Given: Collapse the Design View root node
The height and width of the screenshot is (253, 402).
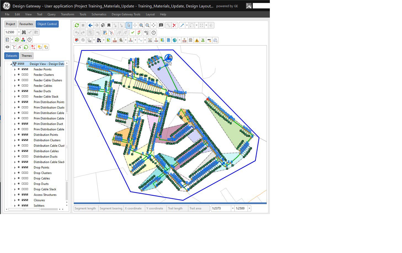Looking at the screenshot, I should pyautogui.click(x=11, y=64).
